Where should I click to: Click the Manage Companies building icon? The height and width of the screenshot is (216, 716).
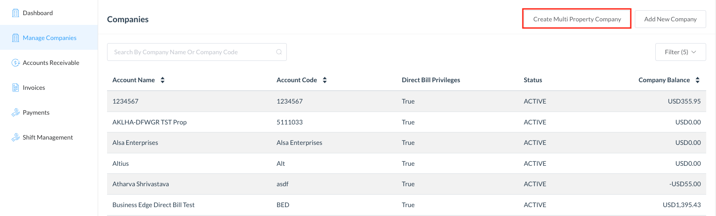[x=16, y=38]
